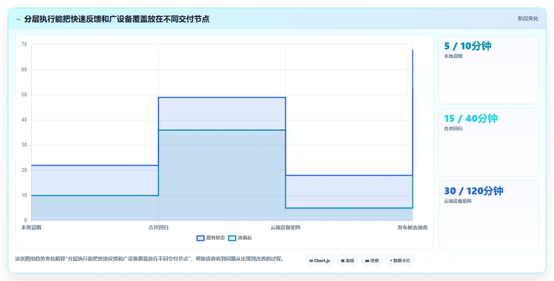Click the 发布候选抽查 x-axis label

tap(413, 227)
